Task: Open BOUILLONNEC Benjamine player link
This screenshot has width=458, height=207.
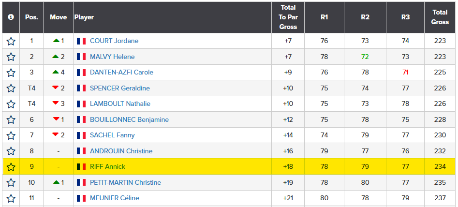Action: coord(129,119)
